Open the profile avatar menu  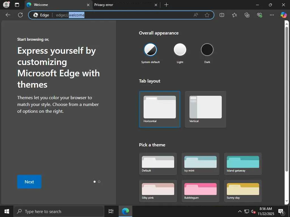6,5
